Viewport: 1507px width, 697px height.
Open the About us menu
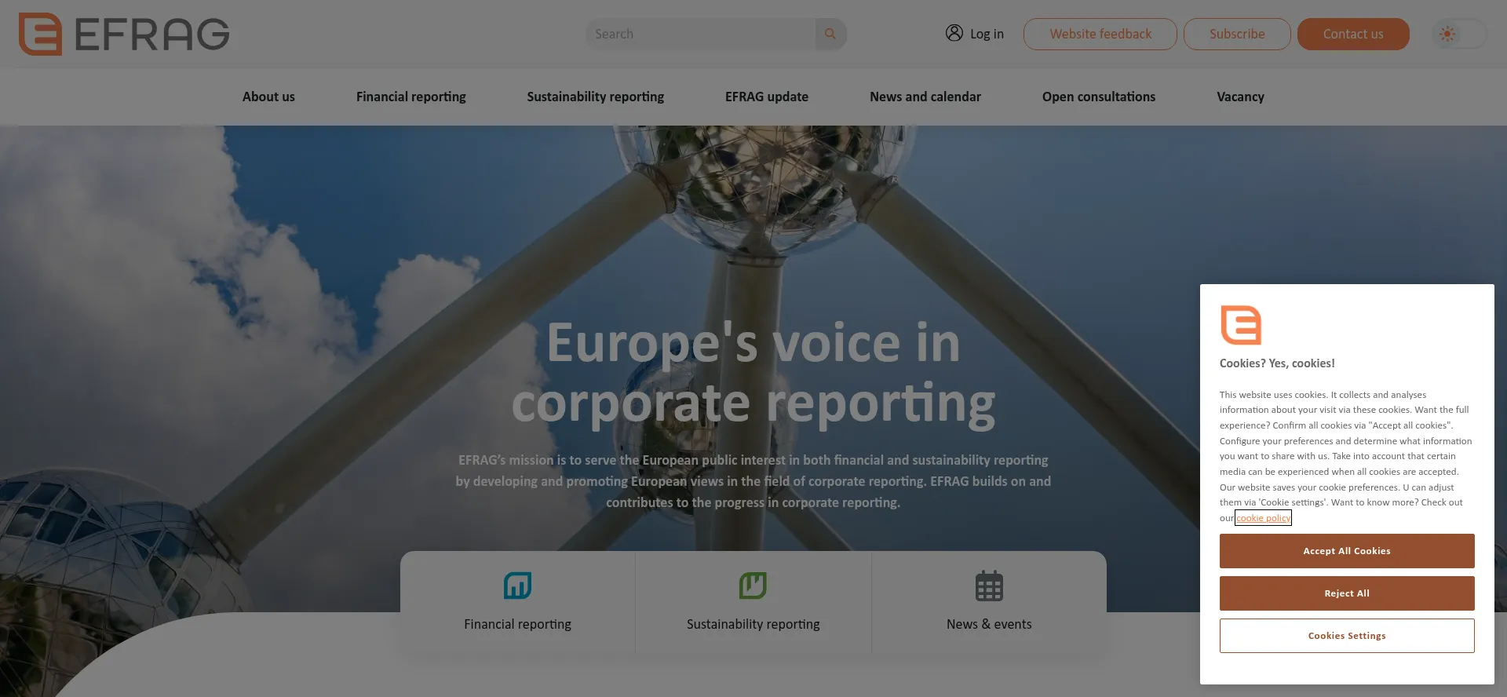[268, 97]
